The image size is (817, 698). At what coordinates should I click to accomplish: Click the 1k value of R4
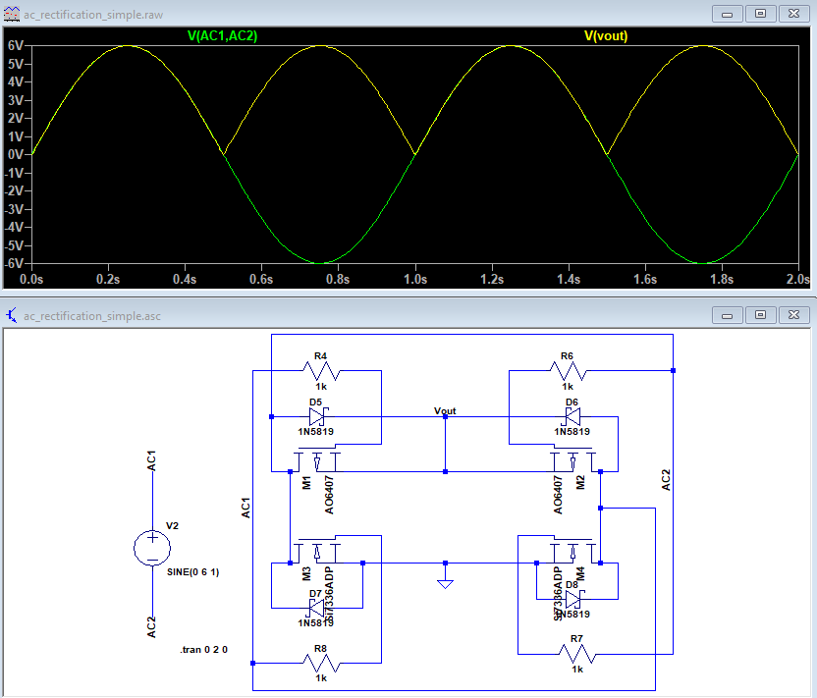[321, 387]
